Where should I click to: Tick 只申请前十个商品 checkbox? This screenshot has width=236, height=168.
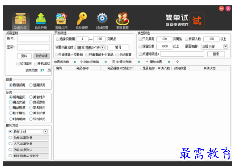pos(87,55)
